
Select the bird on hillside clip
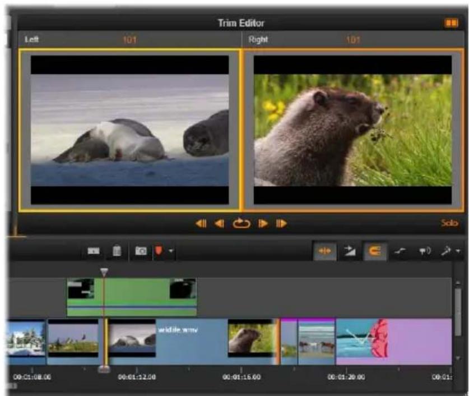click(x=73, y=338)
